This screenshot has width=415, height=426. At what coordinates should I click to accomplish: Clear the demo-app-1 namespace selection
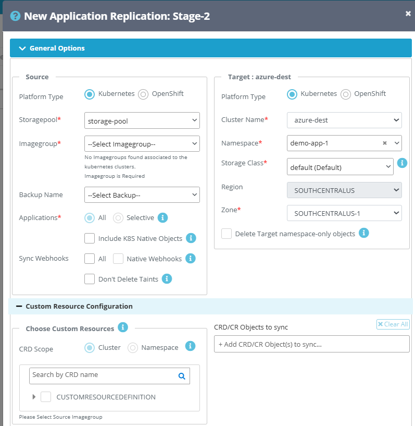click(x=385, y=143)
